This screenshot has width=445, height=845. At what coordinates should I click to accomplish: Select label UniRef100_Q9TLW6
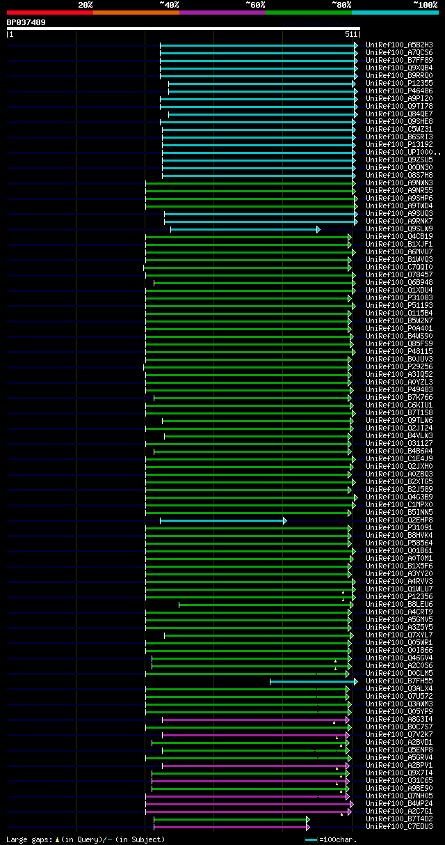399,421
